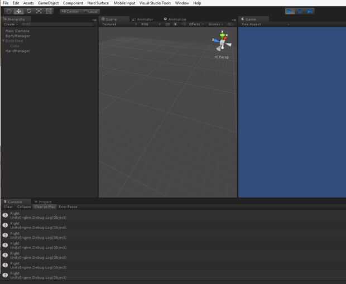Click the Pause button
The width and height of the screenshot is (346, 284).
[300, 11]
